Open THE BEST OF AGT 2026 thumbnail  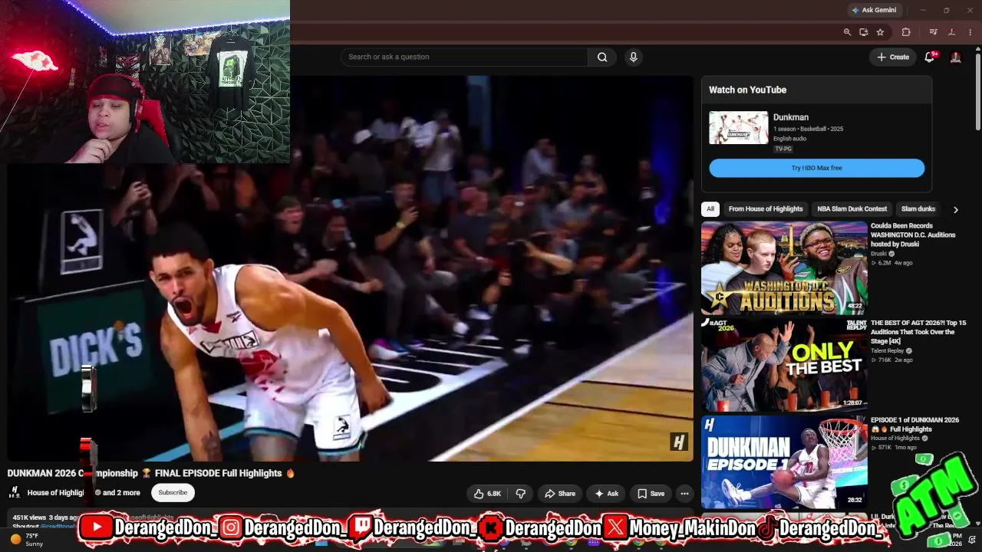click(x=784, y=365)
